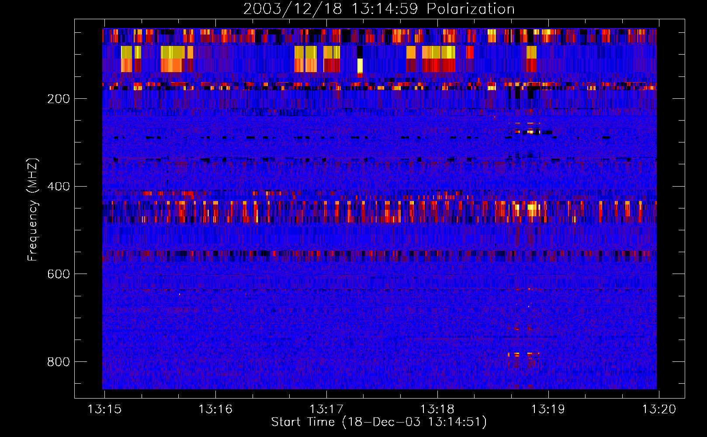Viewport: 707px width, 437px height.
Task: Click the plot title '2003/12/18 13:14:59 Polarization'
Action: (379, 9)
